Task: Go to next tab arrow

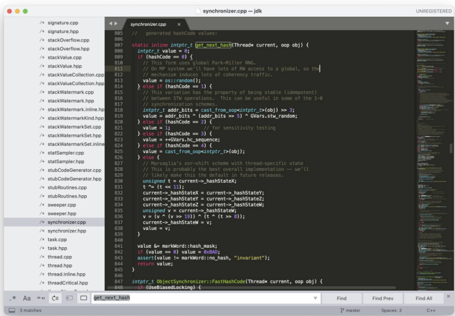Action: (116, 24)
